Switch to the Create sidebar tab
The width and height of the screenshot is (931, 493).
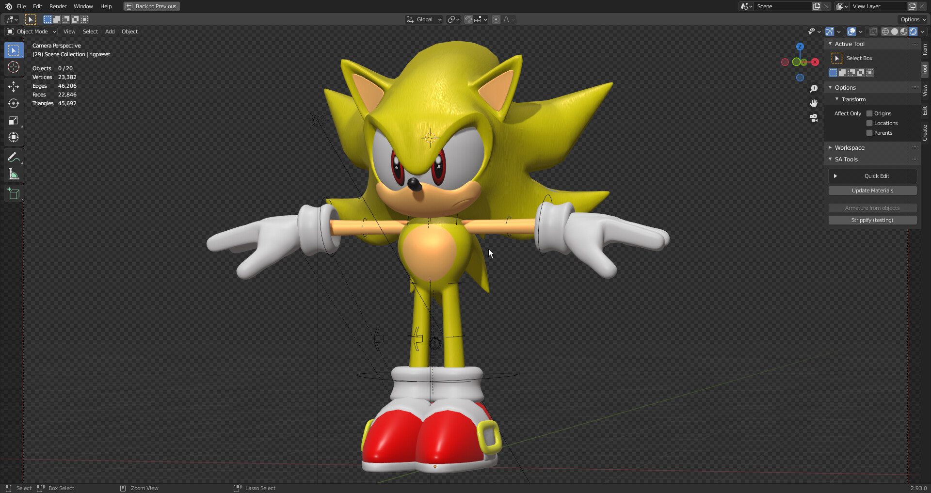click(x=925, y=132)
